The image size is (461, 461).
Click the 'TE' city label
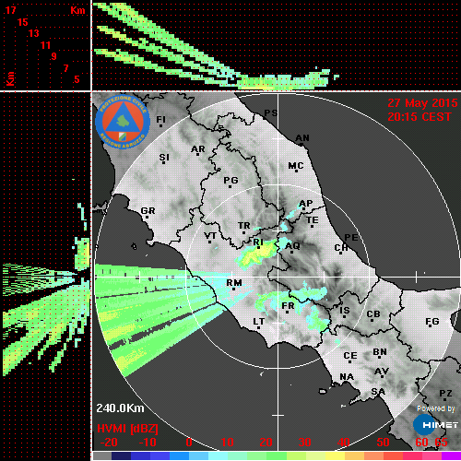(313, 220)
